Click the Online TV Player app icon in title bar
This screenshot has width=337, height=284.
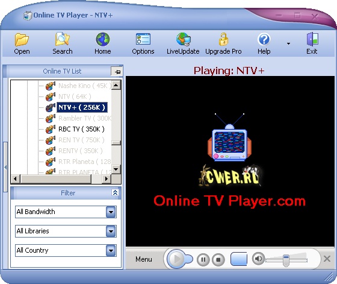28,16
